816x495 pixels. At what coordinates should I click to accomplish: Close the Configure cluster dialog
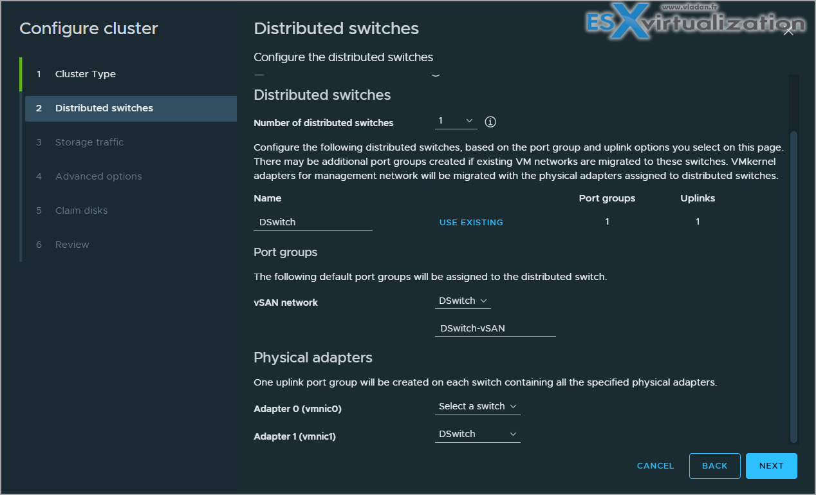(x=788, y=31)
